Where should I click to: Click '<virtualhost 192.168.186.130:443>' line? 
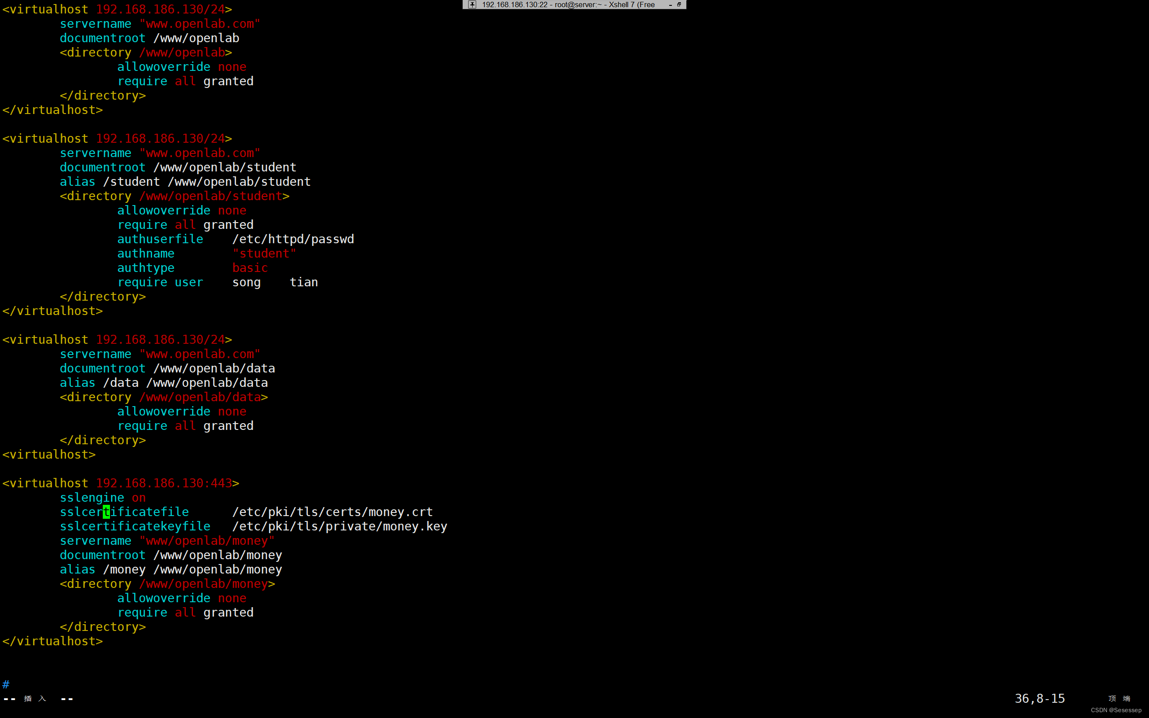click(121, 483)
